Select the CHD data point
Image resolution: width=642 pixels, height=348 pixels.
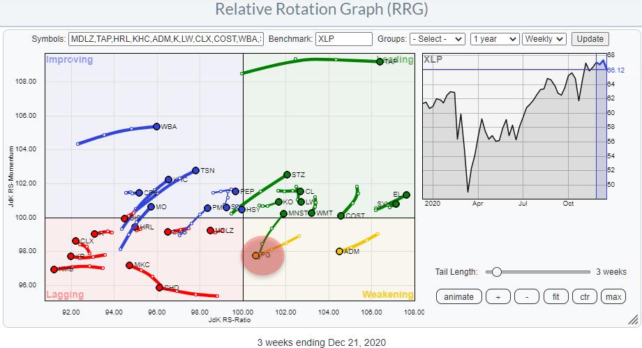pyautogui.click(x=159, y=288)
